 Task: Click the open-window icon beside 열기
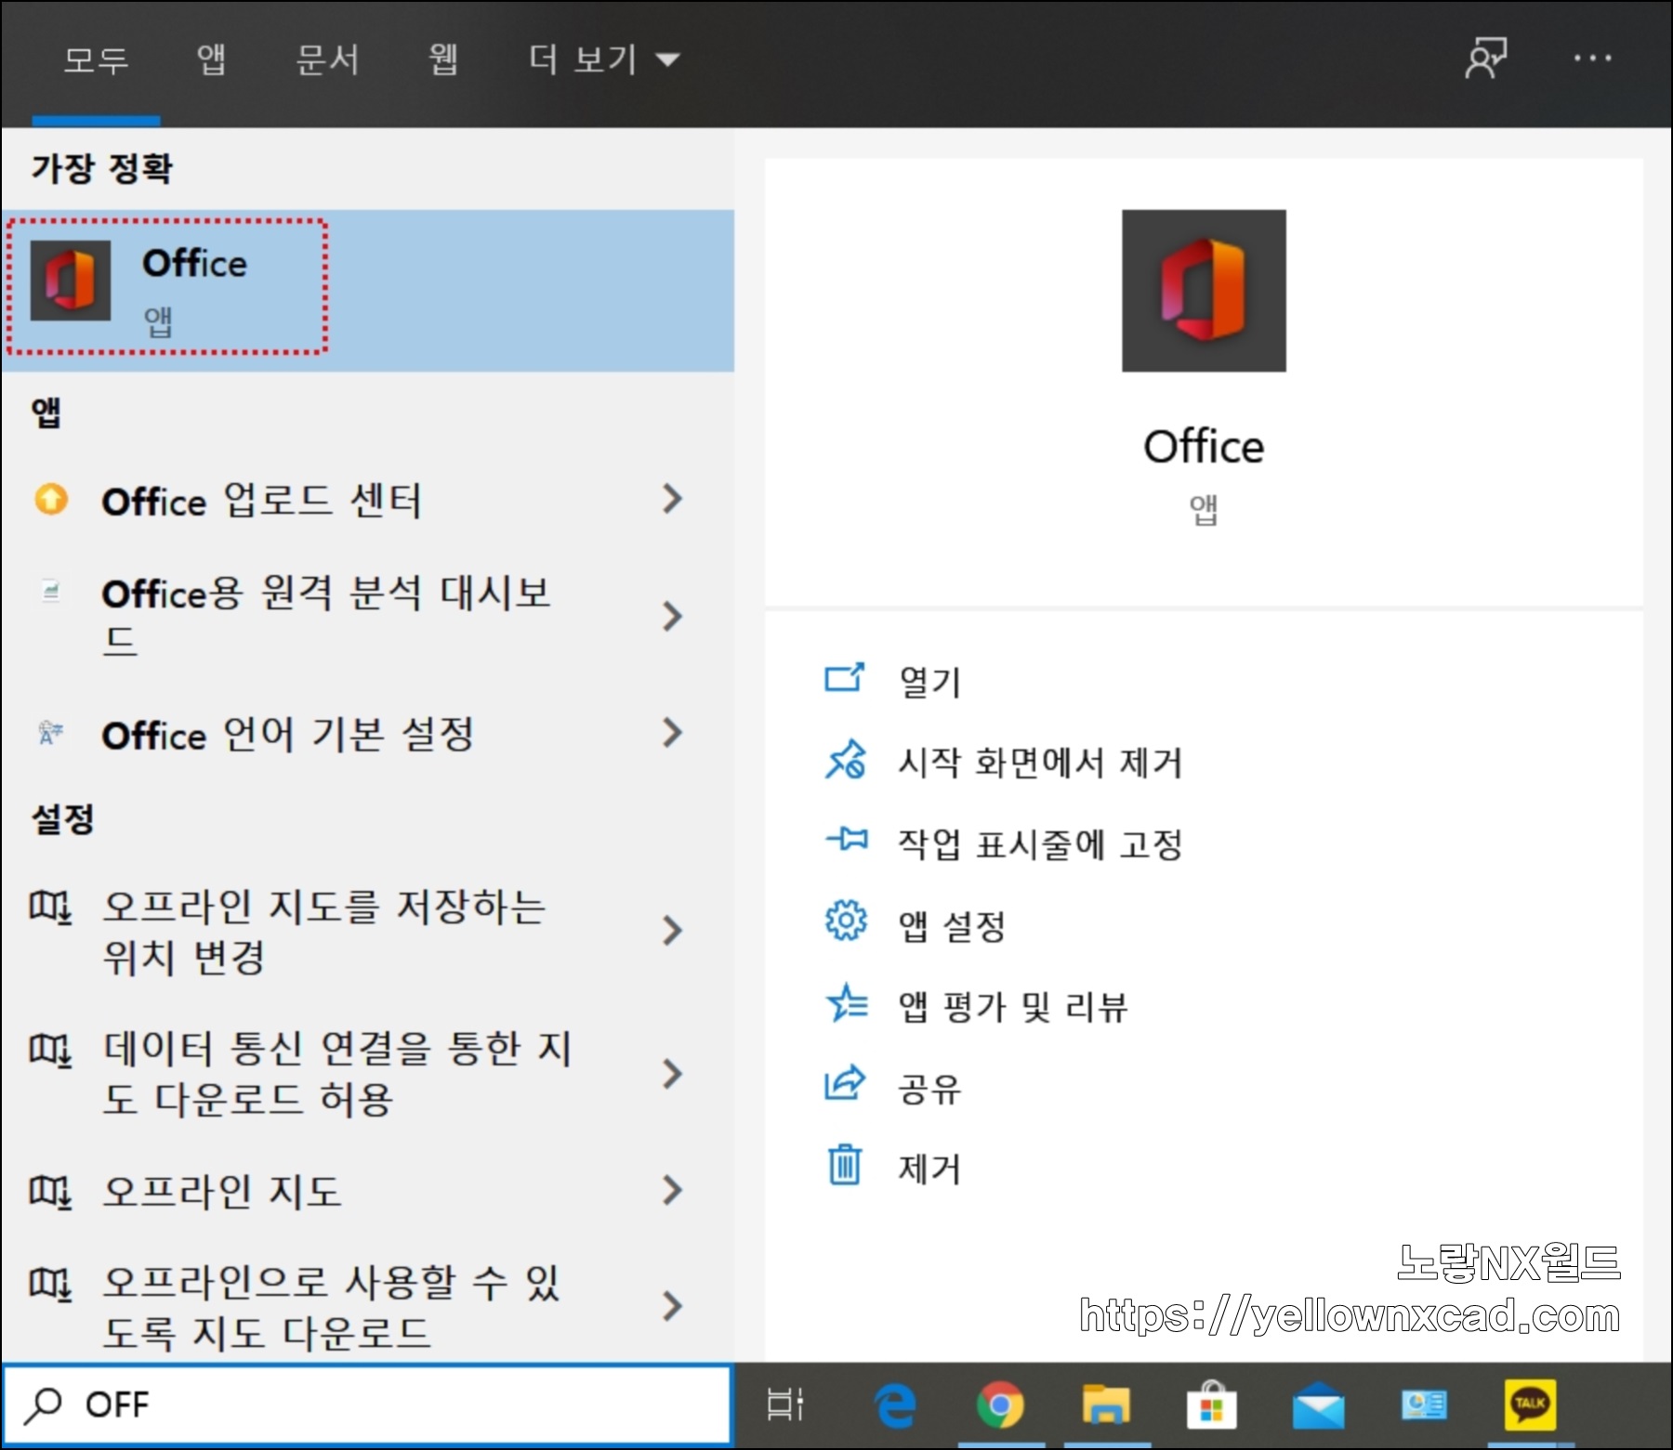(x=845, y=678)
